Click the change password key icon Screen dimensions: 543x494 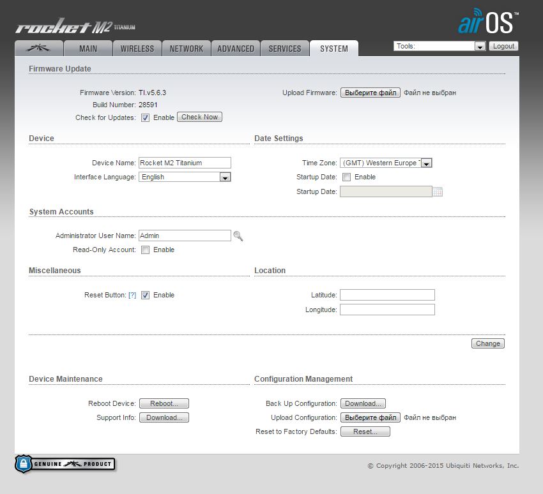[x=238, y=236]
